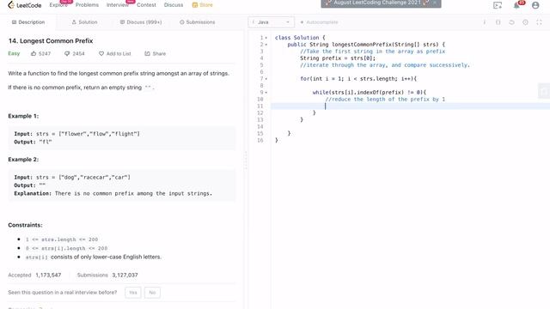Viewport: 550px width, 309px height.
Task: Click the Submissions count 3,127,037
Action: tap(125, 275)
